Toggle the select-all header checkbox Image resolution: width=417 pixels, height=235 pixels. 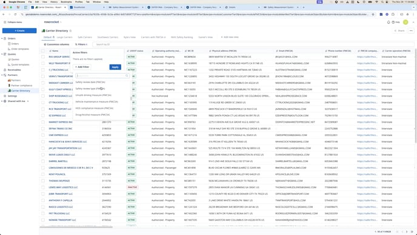pos(43,50)
